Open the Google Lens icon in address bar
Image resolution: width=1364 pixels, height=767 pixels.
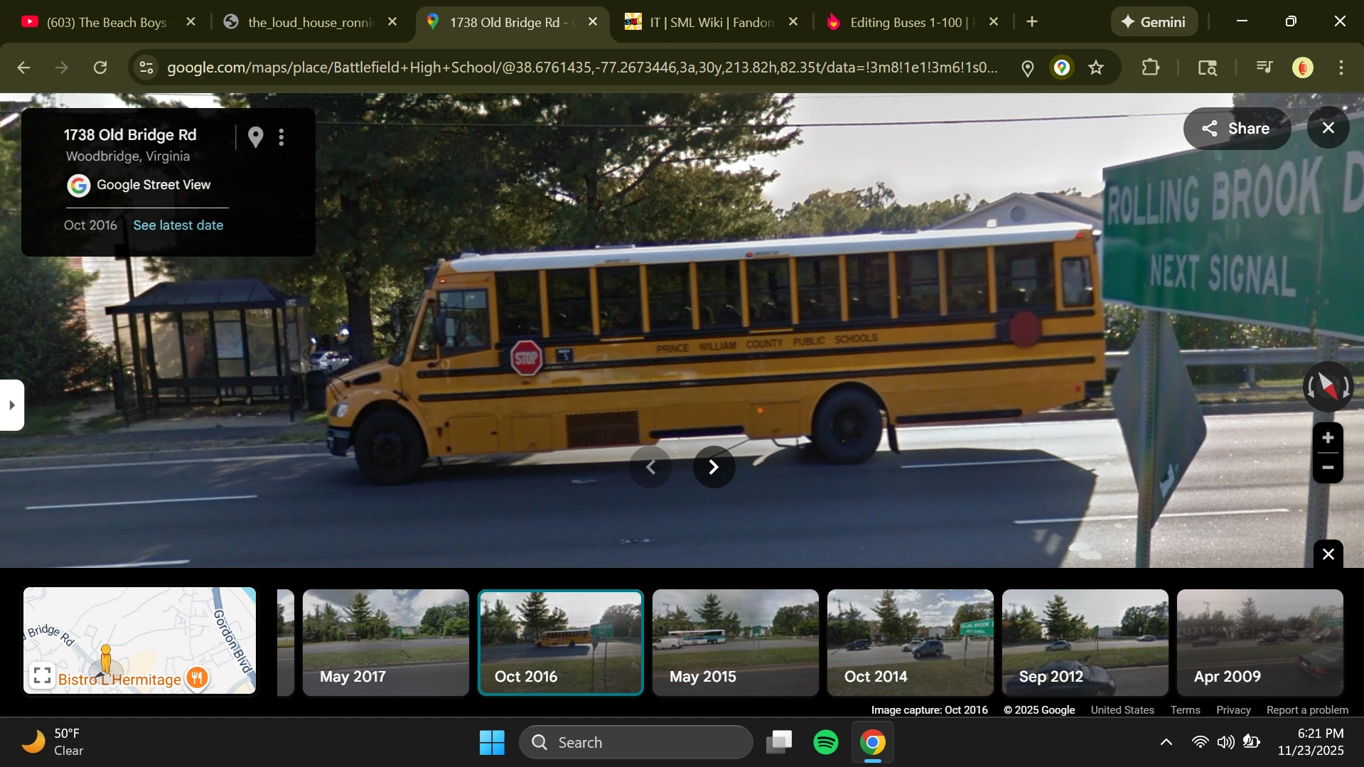[1062, 68]
